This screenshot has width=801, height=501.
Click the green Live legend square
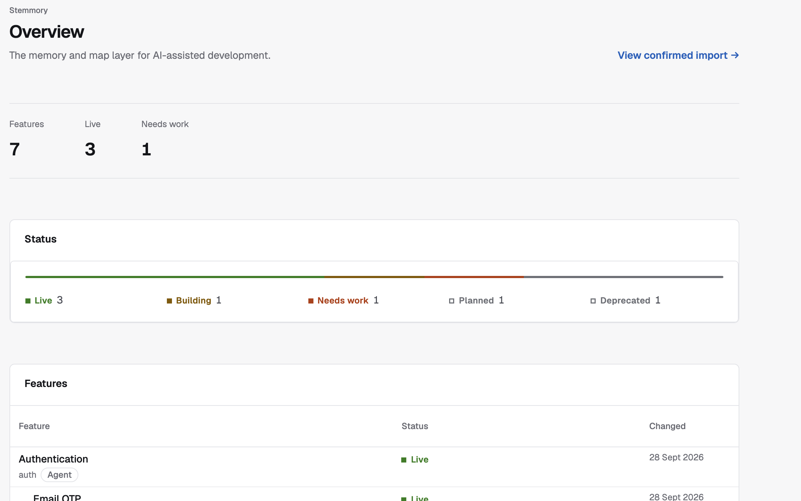(x=28, y=301)
